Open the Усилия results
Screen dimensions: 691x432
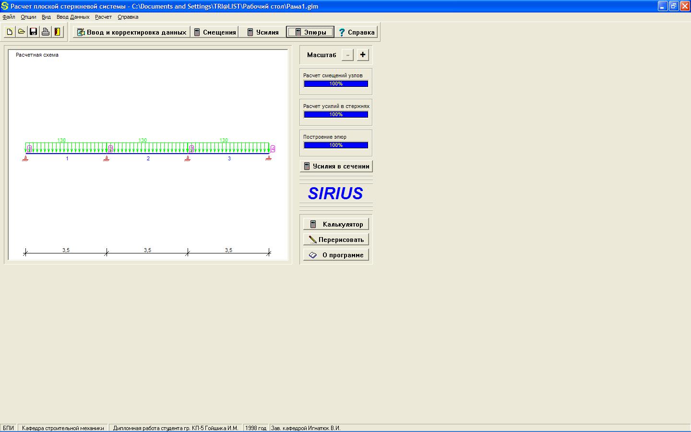tap(262, 32)
